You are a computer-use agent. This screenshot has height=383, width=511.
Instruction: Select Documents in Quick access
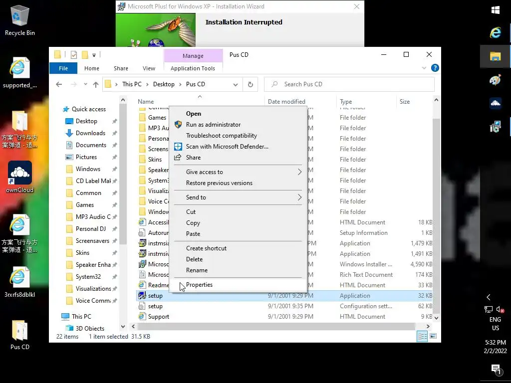point(91,145)
